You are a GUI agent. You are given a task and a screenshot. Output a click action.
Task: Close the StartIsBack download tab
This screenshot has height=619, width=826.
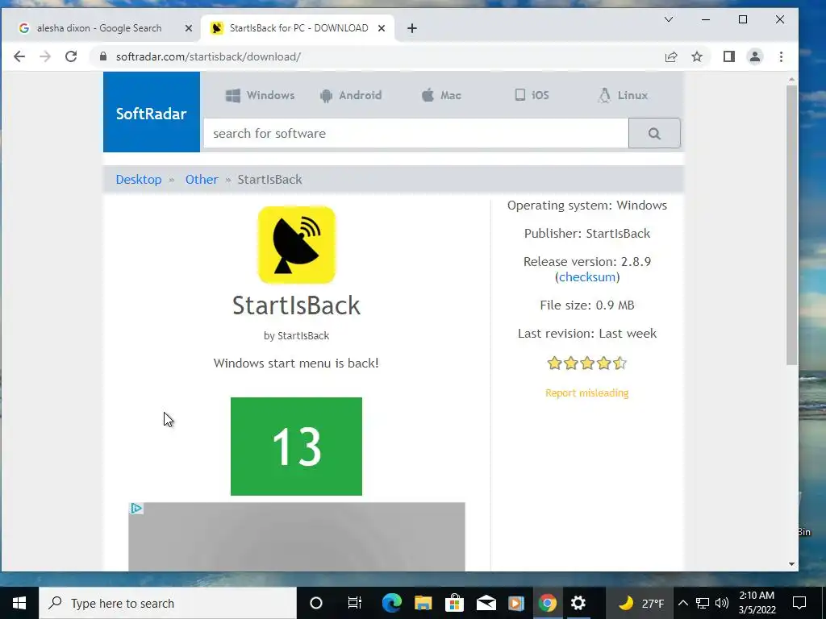[x=382, y=28]
